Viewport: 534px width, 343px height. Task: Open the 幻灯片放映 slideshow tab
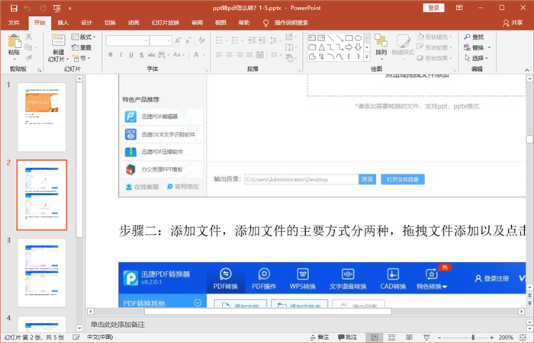pyautogui.click(x=166, y=23)
